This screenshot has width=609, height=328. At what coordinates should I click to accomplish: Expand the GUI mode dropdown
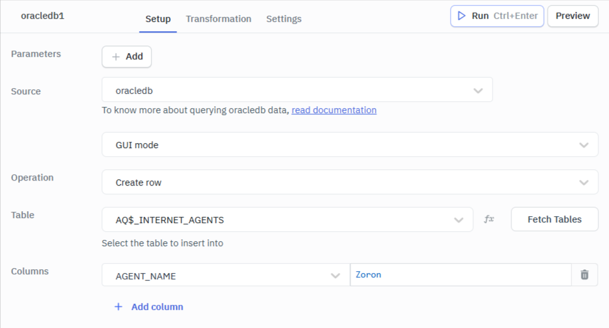[350, 144]
